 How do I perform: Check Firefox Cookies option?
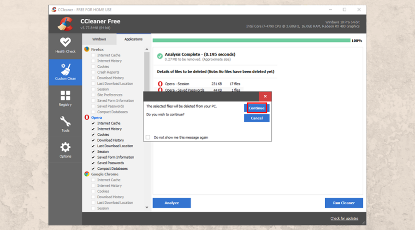pyautogui.click(x=93, y=67)
